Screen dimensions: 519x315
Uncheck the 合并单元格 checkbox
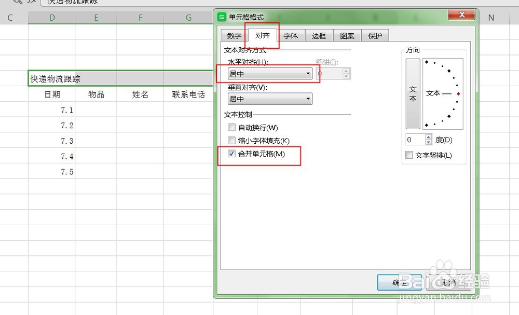tap(231, 154)
